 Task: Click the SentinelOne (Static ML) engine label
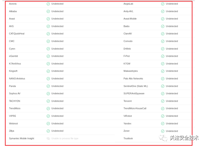(135, 86)
